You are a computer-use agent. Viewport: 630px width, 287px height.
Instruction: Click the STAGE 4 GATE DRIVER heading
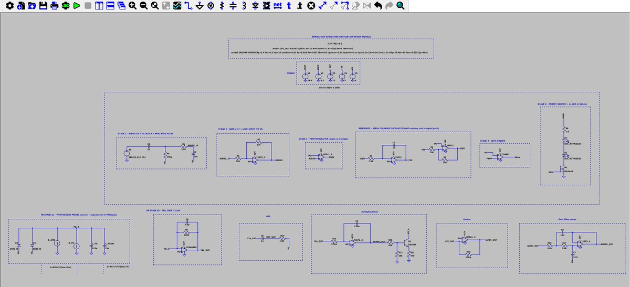[492, 141]
